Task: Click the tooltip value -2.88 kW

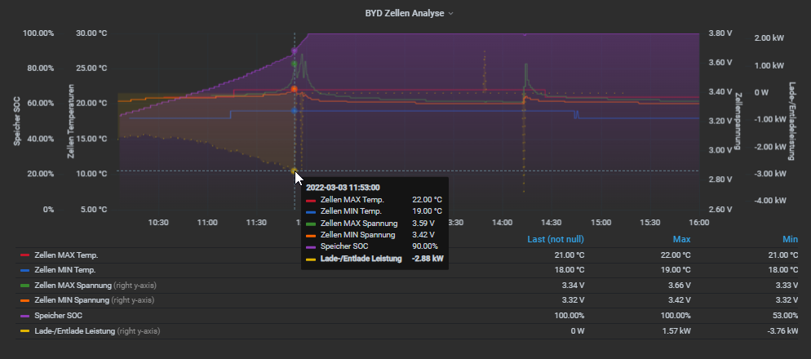Action: point(428,259)
